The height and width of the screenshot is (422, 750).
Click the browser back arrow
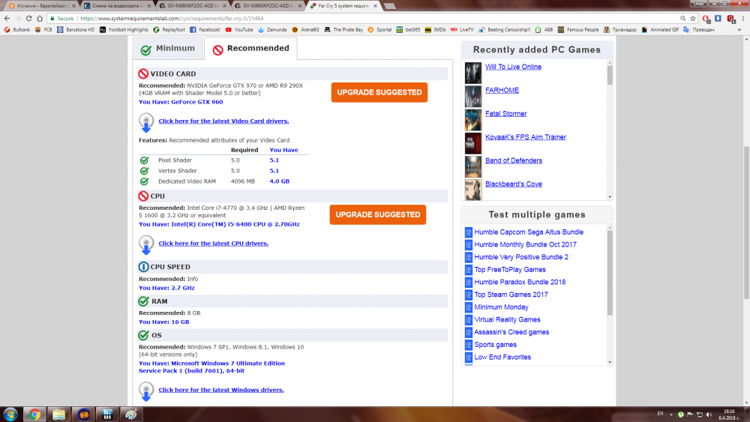[7, 18]
